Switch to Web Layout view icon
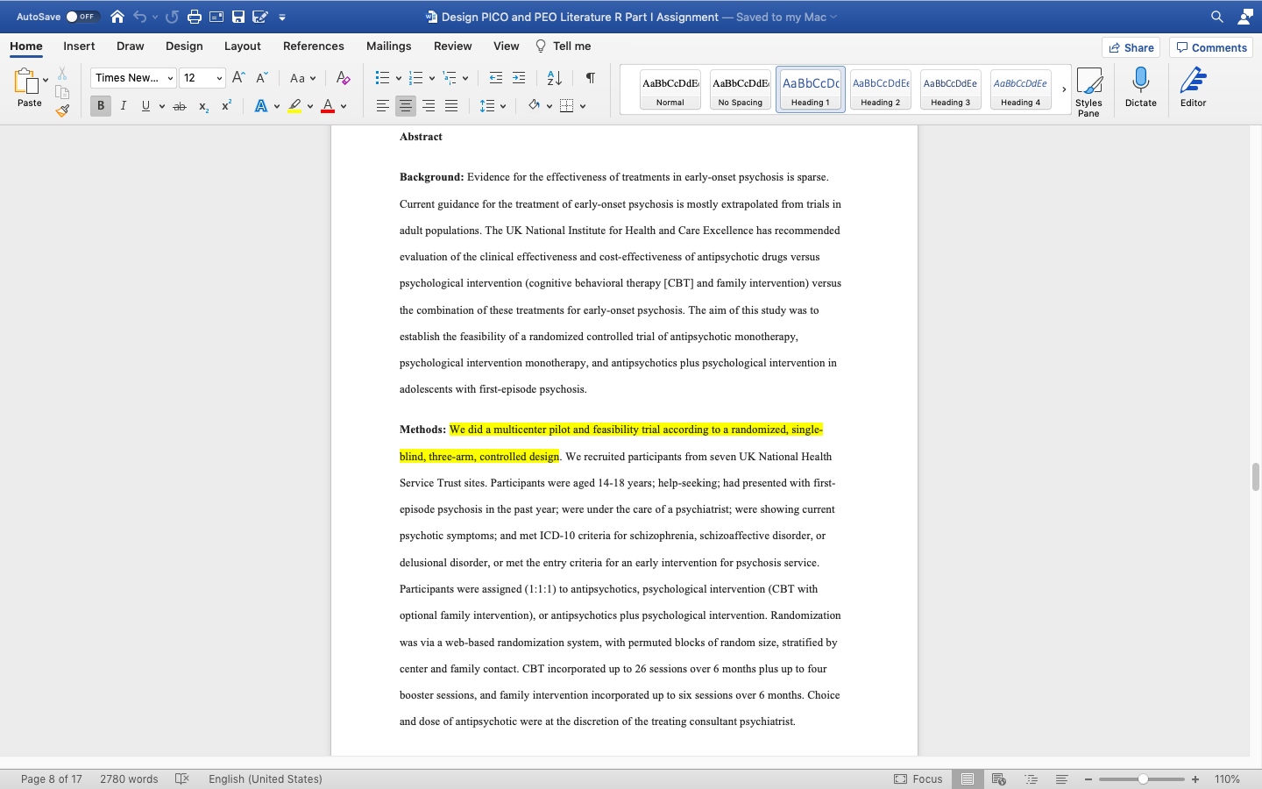This screenshot has height=789, width=1262. click(998, 778)
